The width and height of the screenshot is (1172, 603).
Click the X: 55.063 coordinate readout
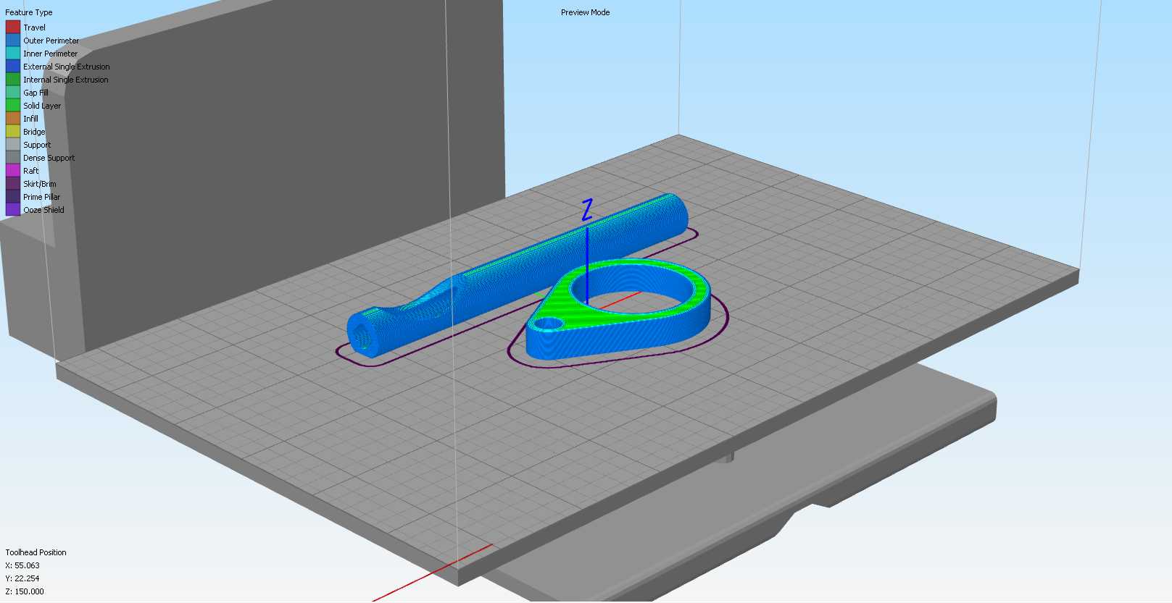coord(22,565)
